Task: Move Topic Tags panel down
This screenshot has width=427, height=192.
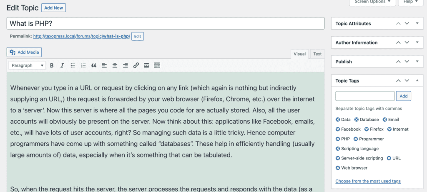Action: point(407,81)
